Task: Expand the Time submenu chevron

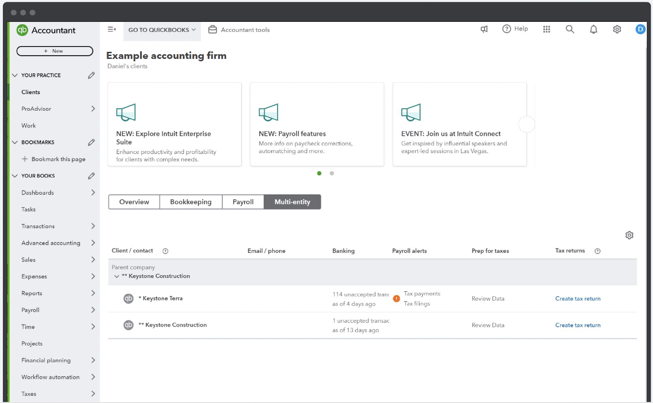Action: [x=93, y=326]
